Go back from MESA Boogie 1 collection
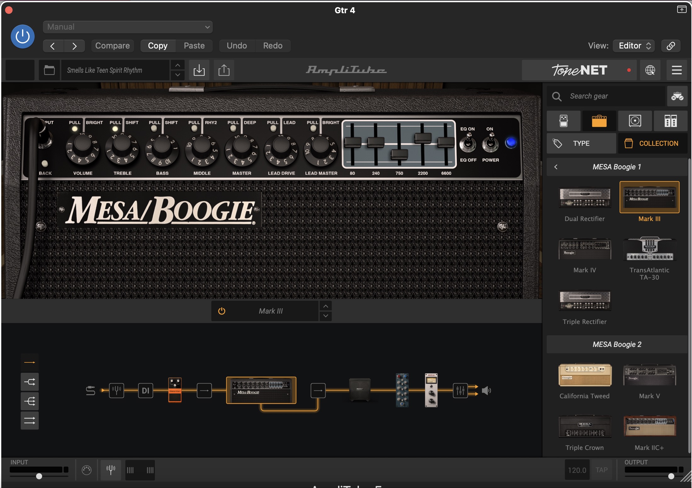 [556, 167]
